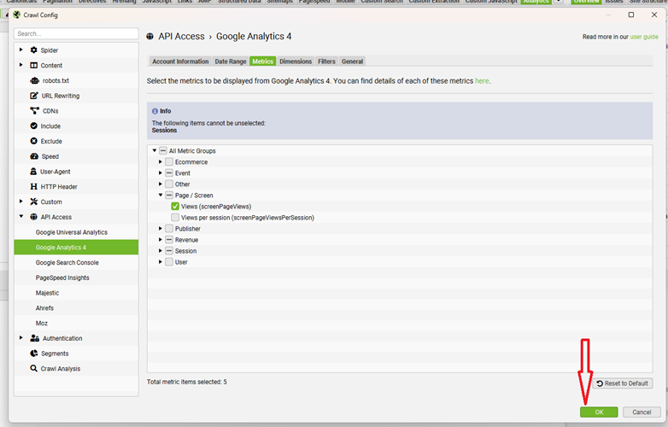This screenshot has height=427, width=668.
Task: Expand the Session metric group
Action: click(x=161, y=251)
